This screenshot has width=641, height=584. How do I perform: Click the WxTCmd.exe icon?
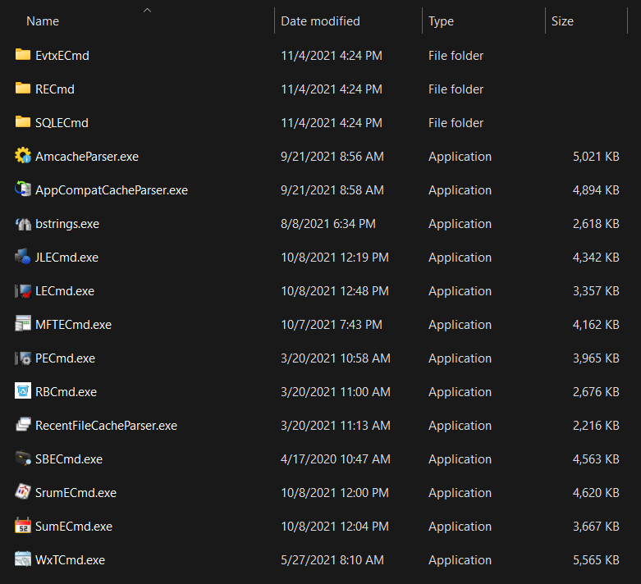(23, 559)
